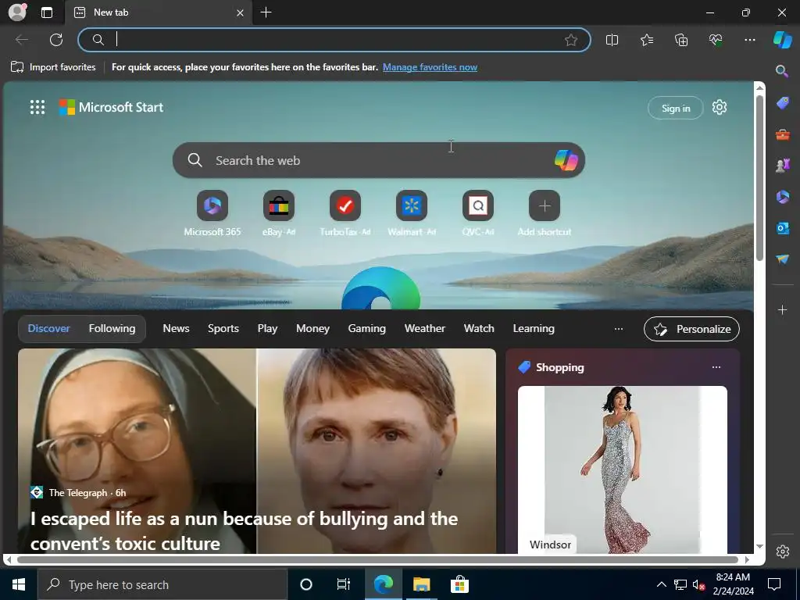Open split screen view

click(612, 40)
